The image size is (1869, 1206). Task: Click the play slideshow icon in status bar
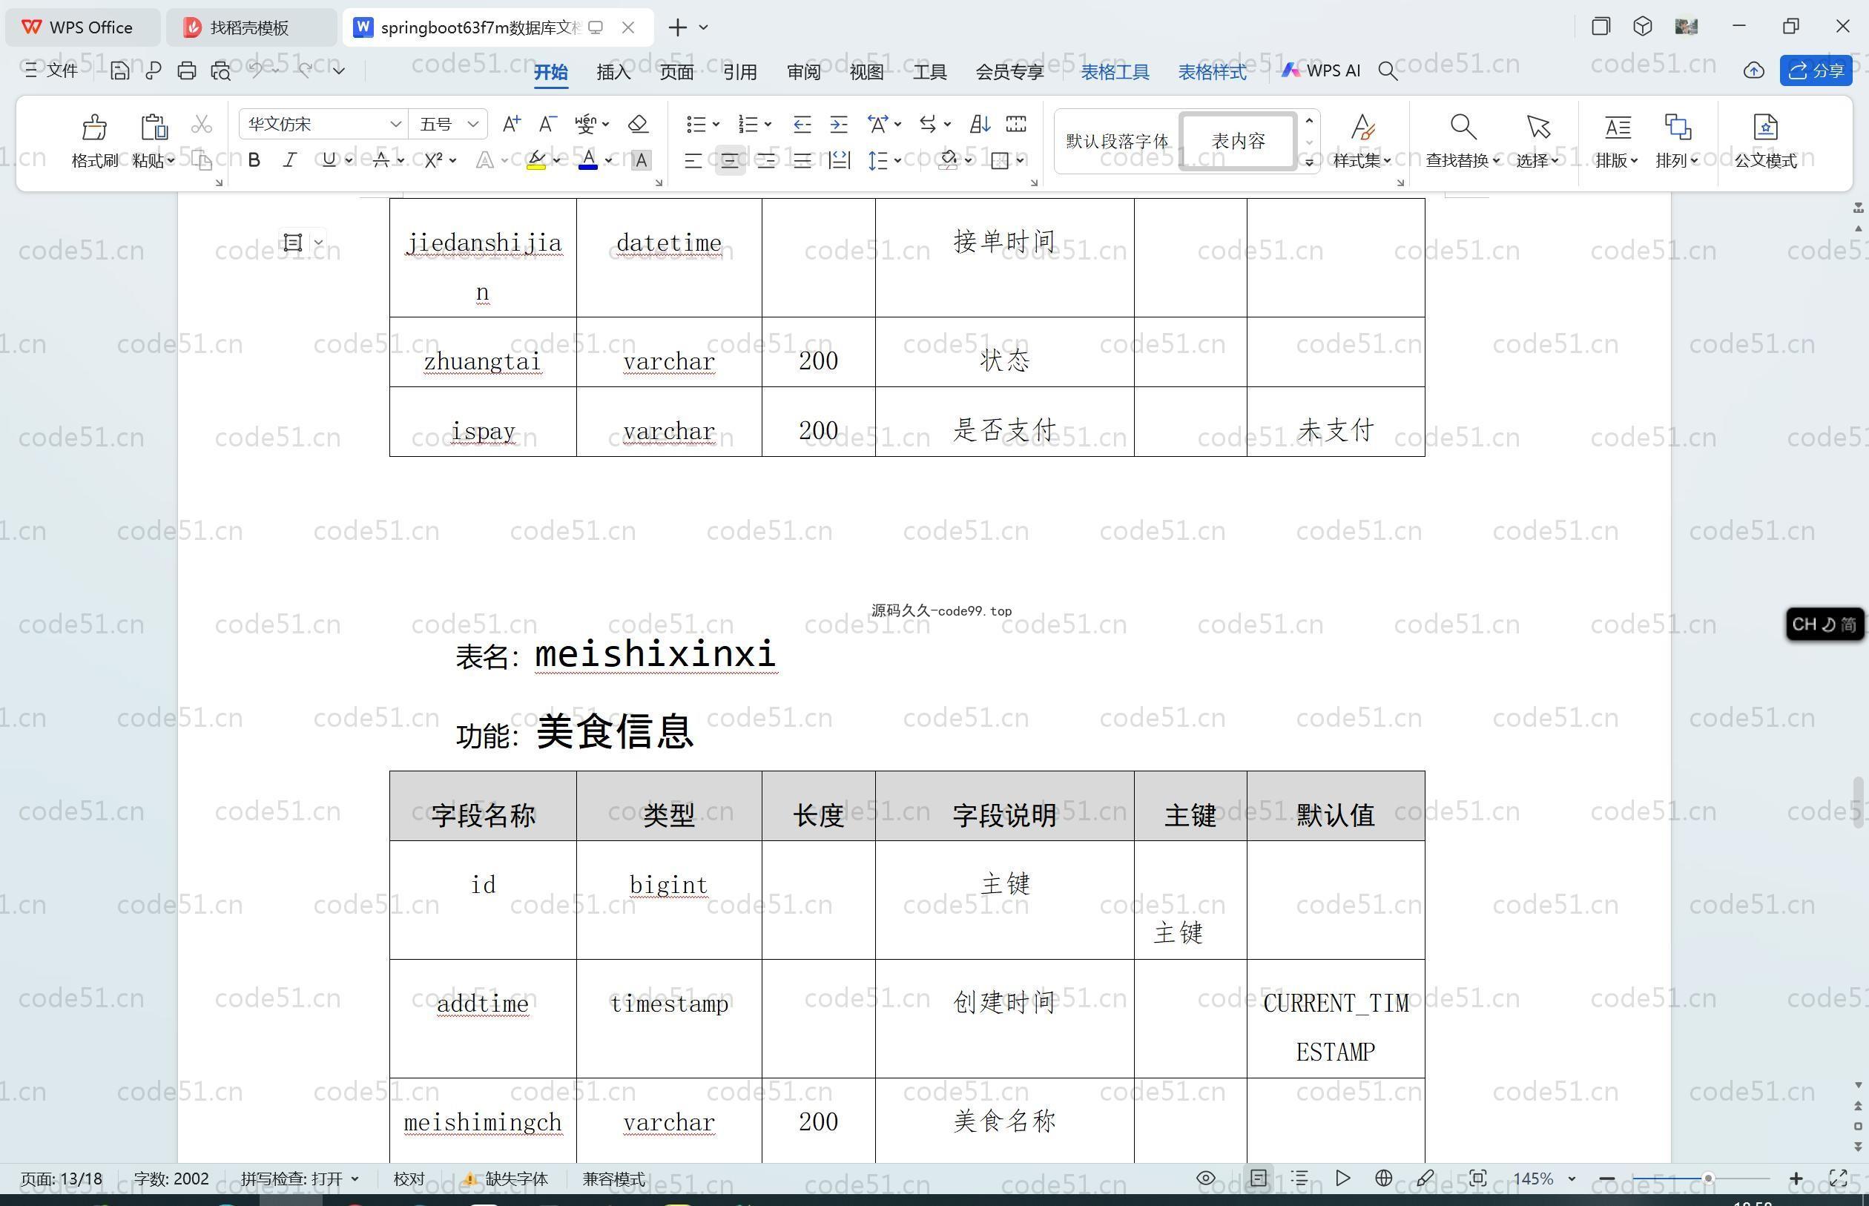pos(1342,1178)
